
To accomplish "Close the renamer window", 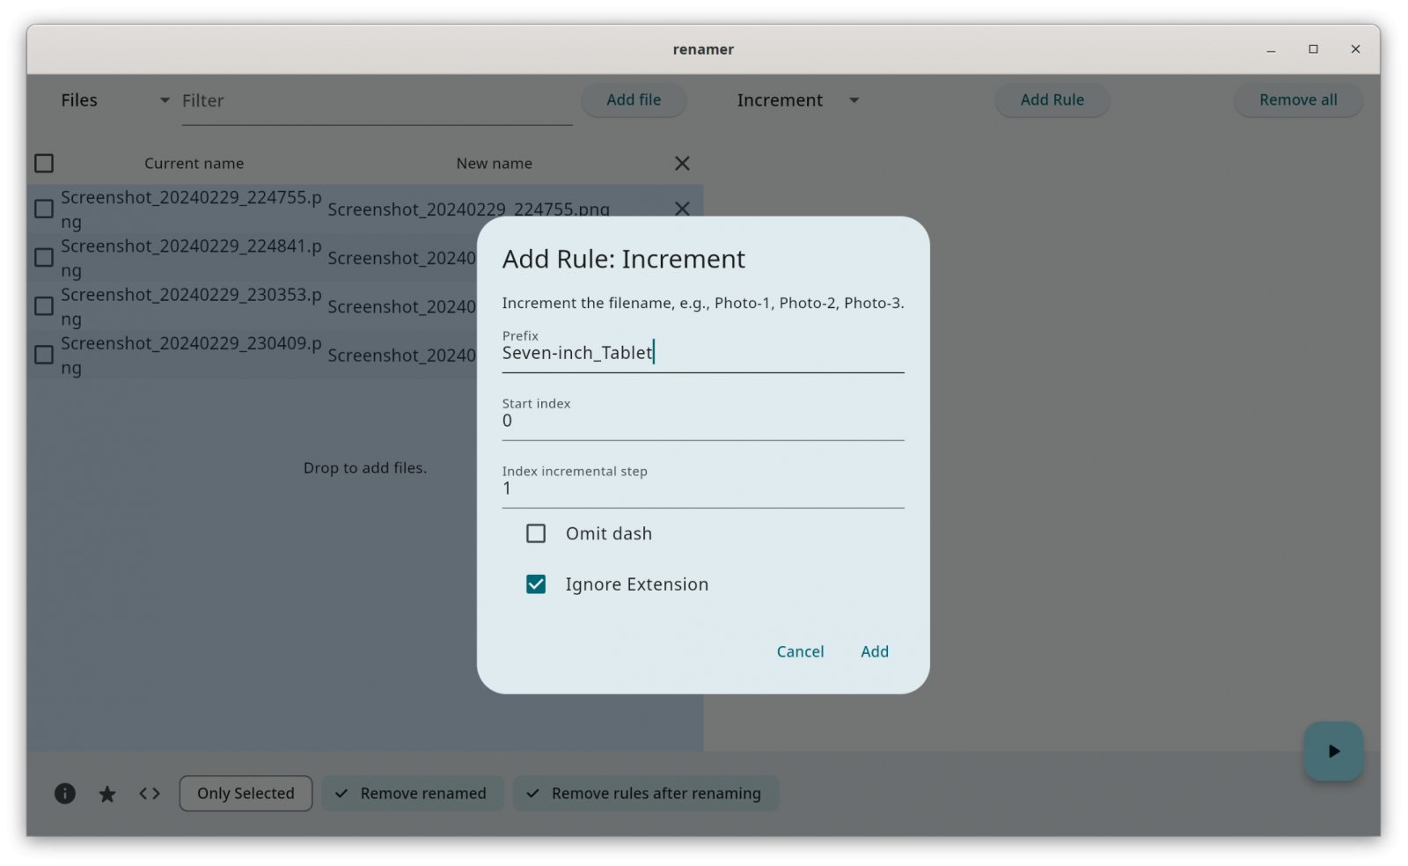I will click(x=1355, y=49).
